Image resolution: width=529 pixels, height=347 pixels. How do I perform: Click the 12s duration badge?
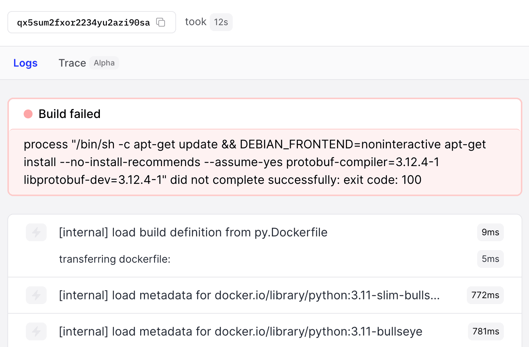(x=221, y=22)
